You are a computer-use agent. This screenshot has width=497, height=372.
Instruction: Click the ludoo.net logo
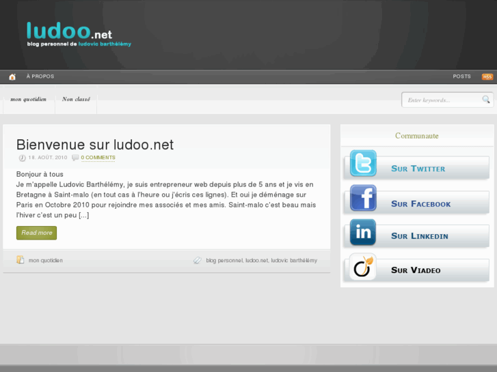click(x=70, y=31)
